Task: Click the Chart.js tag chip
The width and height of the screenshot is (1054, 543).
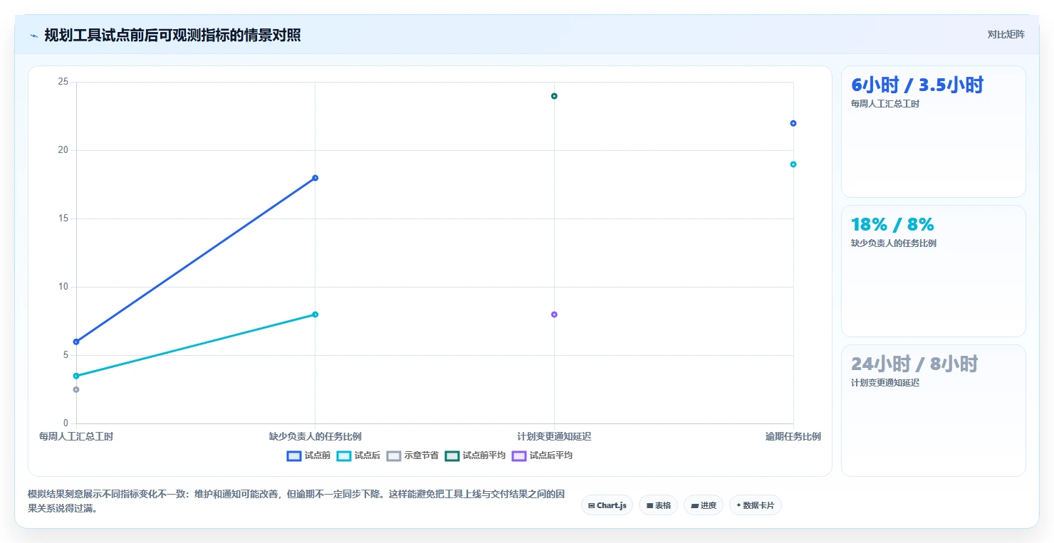Action: pos(607,505)
